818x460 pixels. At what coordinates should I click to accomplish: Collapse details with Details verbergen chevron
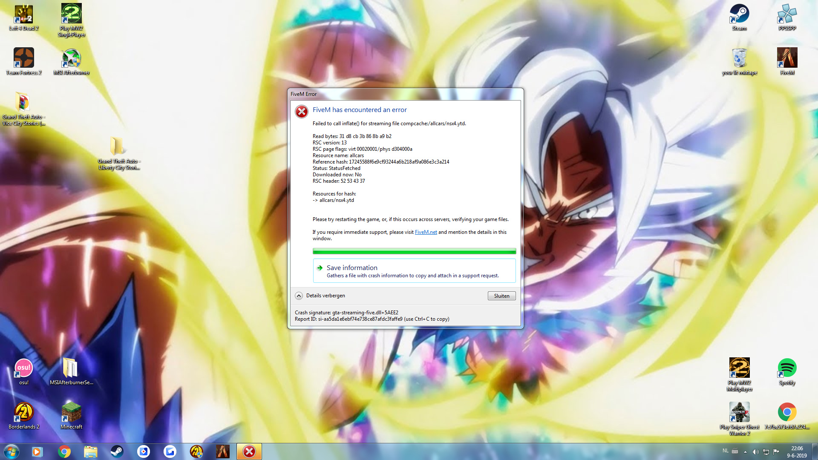(x=299, y=296)
